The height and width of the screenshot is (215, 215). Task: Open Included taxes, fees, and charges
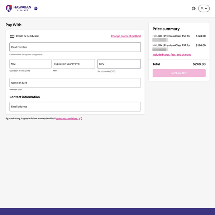point(172,54)
